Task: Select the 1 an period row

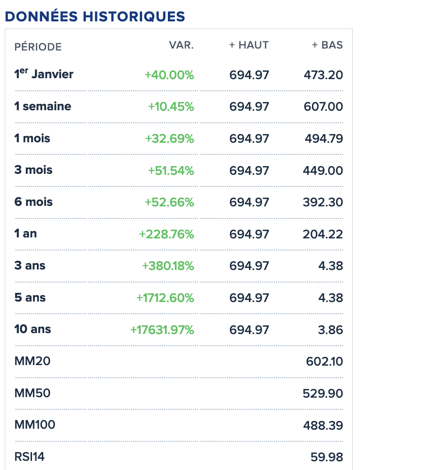Action: pos(26,234)
